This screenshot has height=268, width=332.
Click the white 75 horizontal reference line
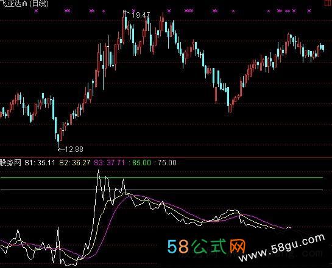[162, 190]
